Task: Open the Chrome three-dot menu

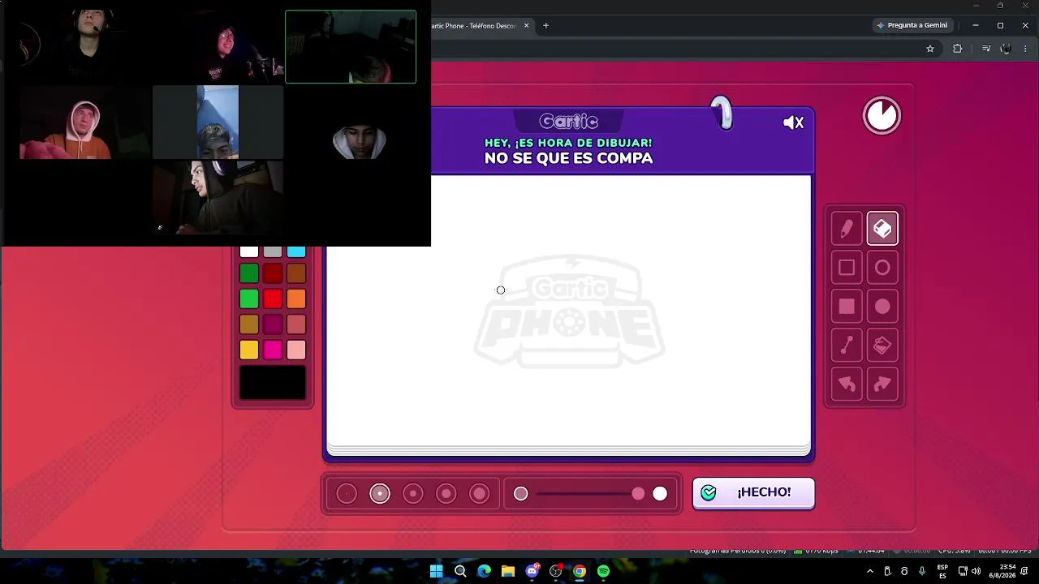Action: coord(1025,49)
